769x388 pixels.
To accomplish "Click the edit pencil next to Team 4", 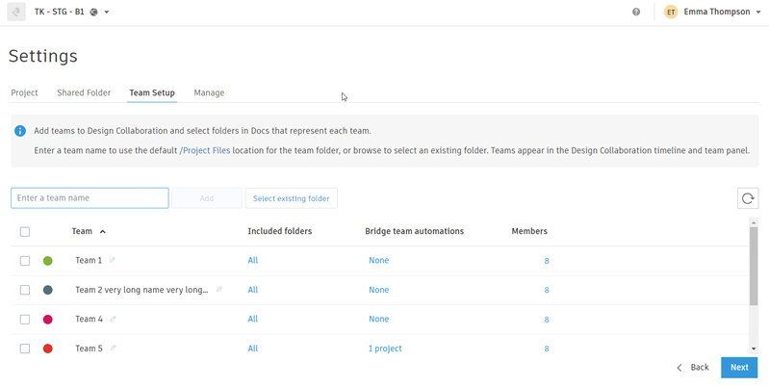I will pos(114,319).
